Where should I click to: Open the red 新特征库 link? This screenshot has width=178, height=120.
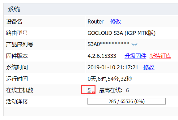point(160,56)
